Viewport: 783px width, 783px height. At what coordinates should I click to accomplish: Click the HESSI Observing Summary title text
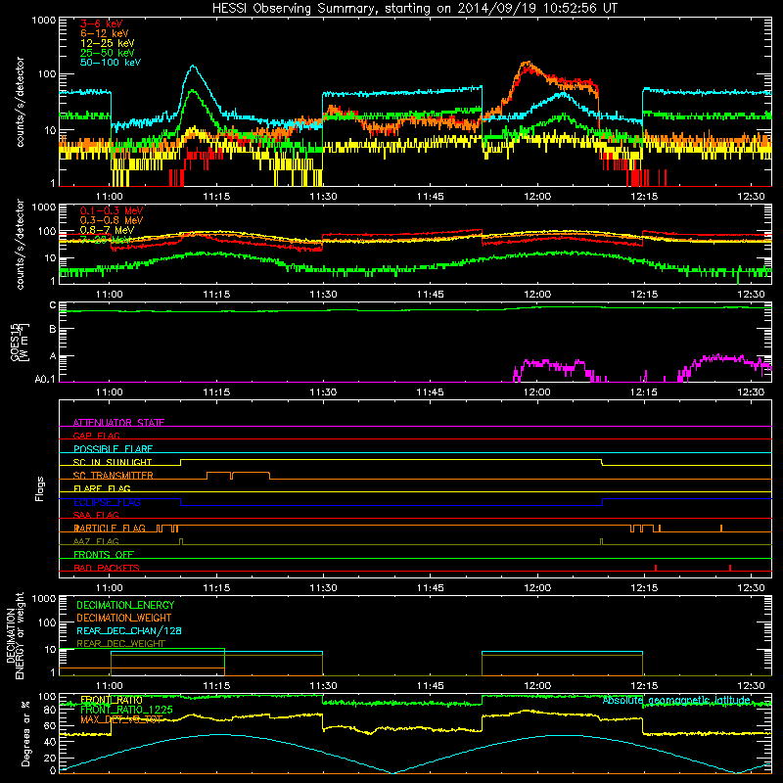click(x=415, y=8)
